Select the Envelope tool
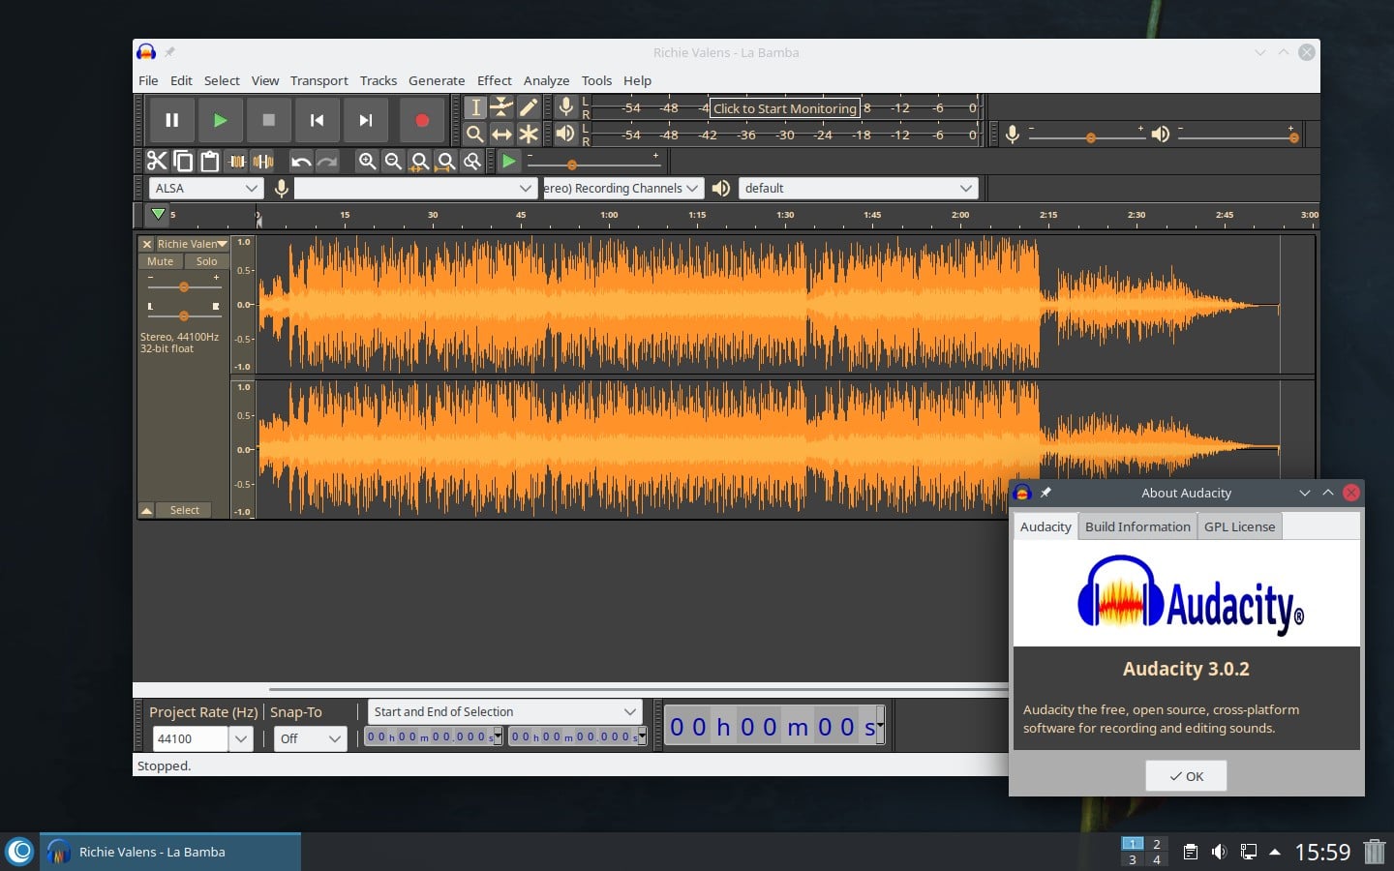The width and height of the screenshot is (1394, 871). click(x=502, y=107)
